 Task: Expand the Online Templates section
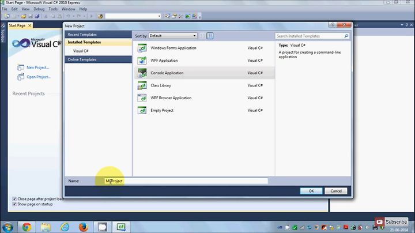(98, 59)
